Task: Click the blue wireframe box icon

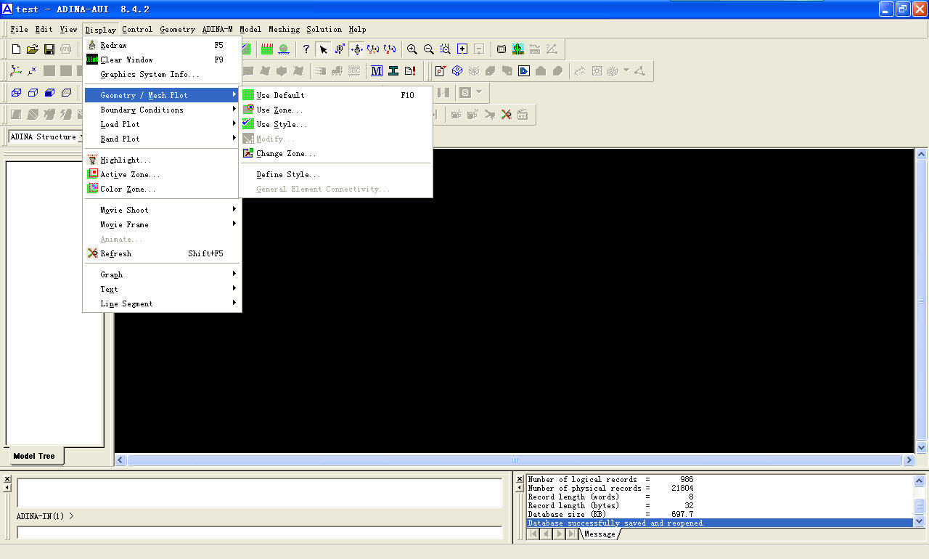Action: point(16,93)
